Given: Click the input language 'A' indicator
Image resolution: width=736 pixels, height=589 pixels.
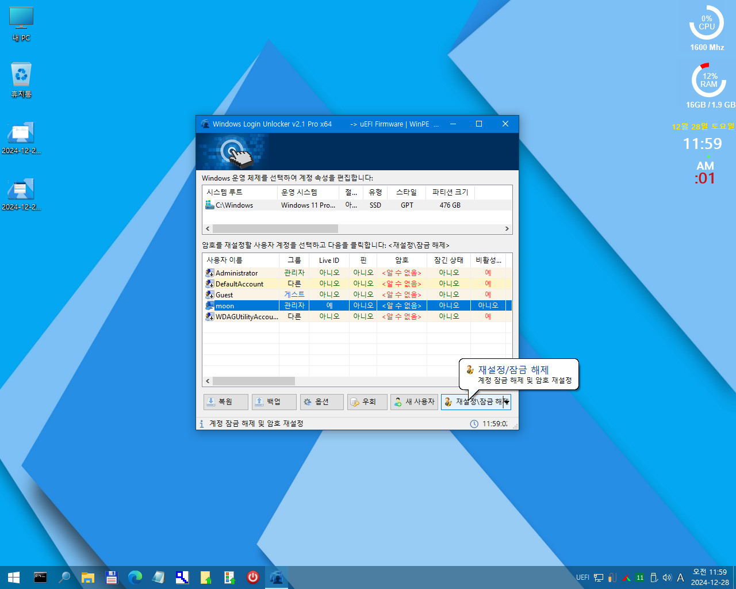Looking at the screenshot, I should 680,577.
